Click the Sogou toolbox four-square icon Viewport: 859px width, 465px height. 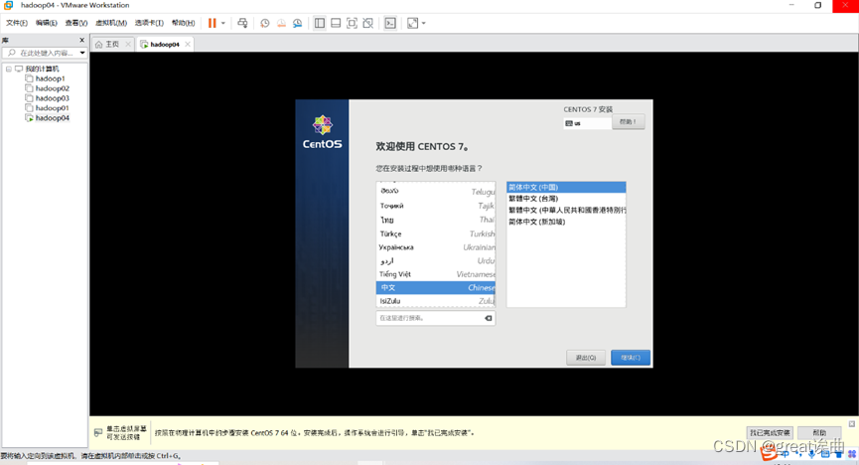pyautogui.click(x=852, y=454)
